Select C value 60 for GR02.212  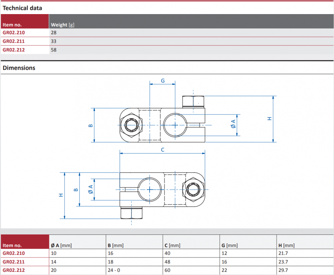(x=168, y=270)
